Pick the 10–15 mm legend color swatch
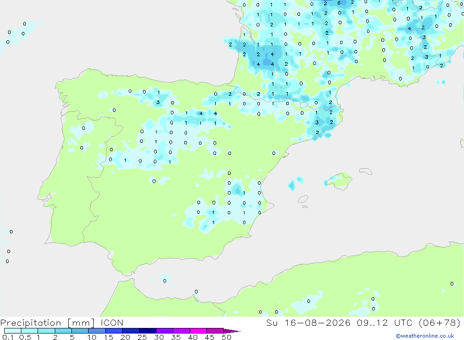The image size is (464, 340). tap(97, 331)
